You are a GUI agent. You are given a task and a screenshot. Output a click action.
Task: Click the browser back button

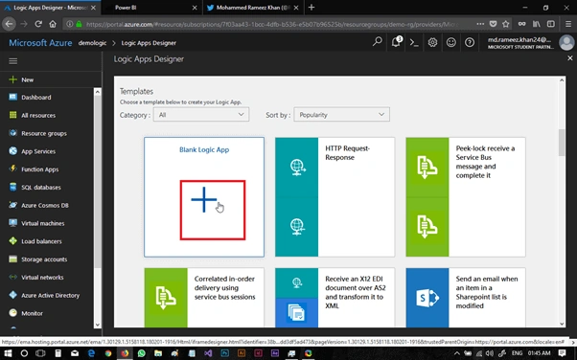click(9, 24)
